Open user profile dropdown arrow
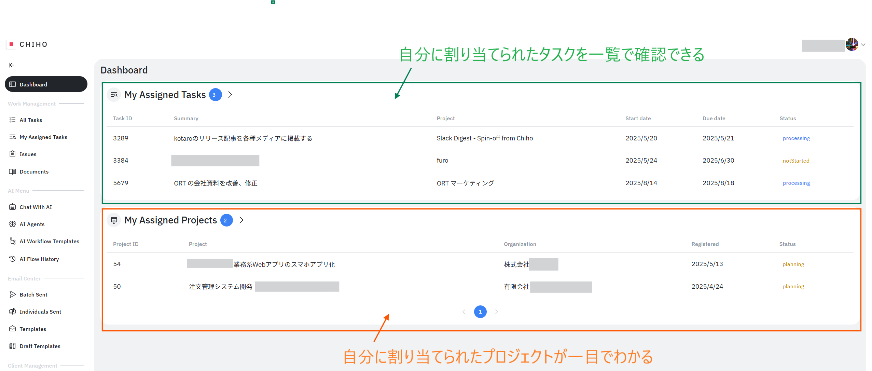The height and width of the screenshot is (371, 872). [x=863, y=44]
